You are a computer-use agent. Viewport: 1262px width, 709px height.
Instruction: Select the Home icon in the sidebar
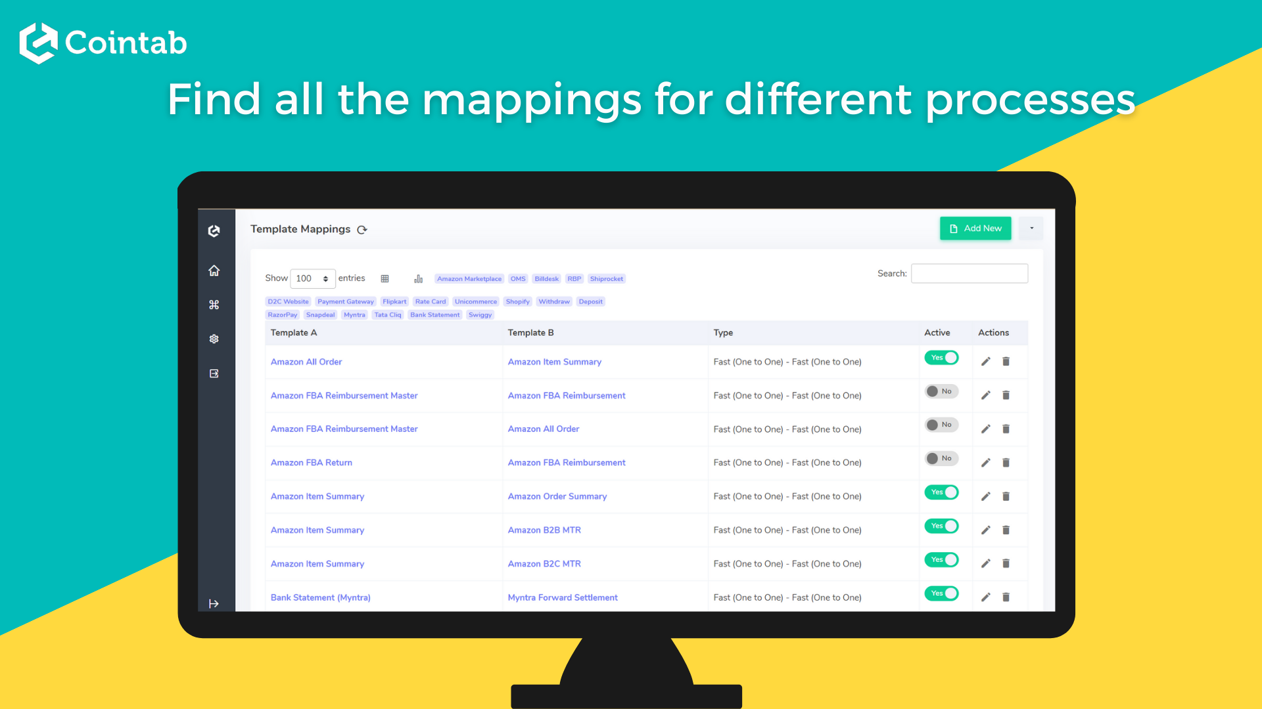214,270
